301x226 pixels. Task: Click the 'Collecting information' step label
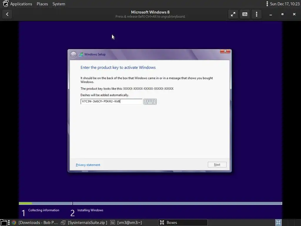44,210
